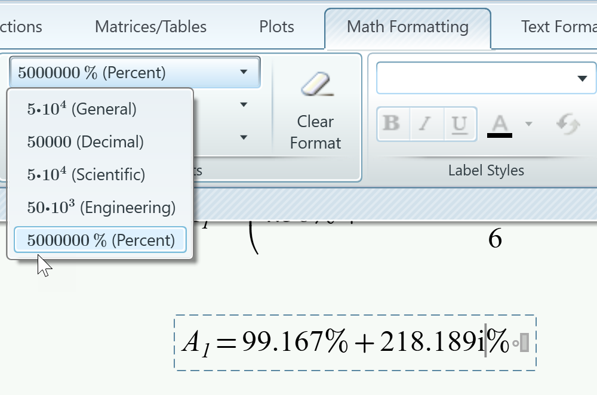Screen dimensions: 597x395
Task: Toggle underline in the Label Styles group
Action: [460, 124]
